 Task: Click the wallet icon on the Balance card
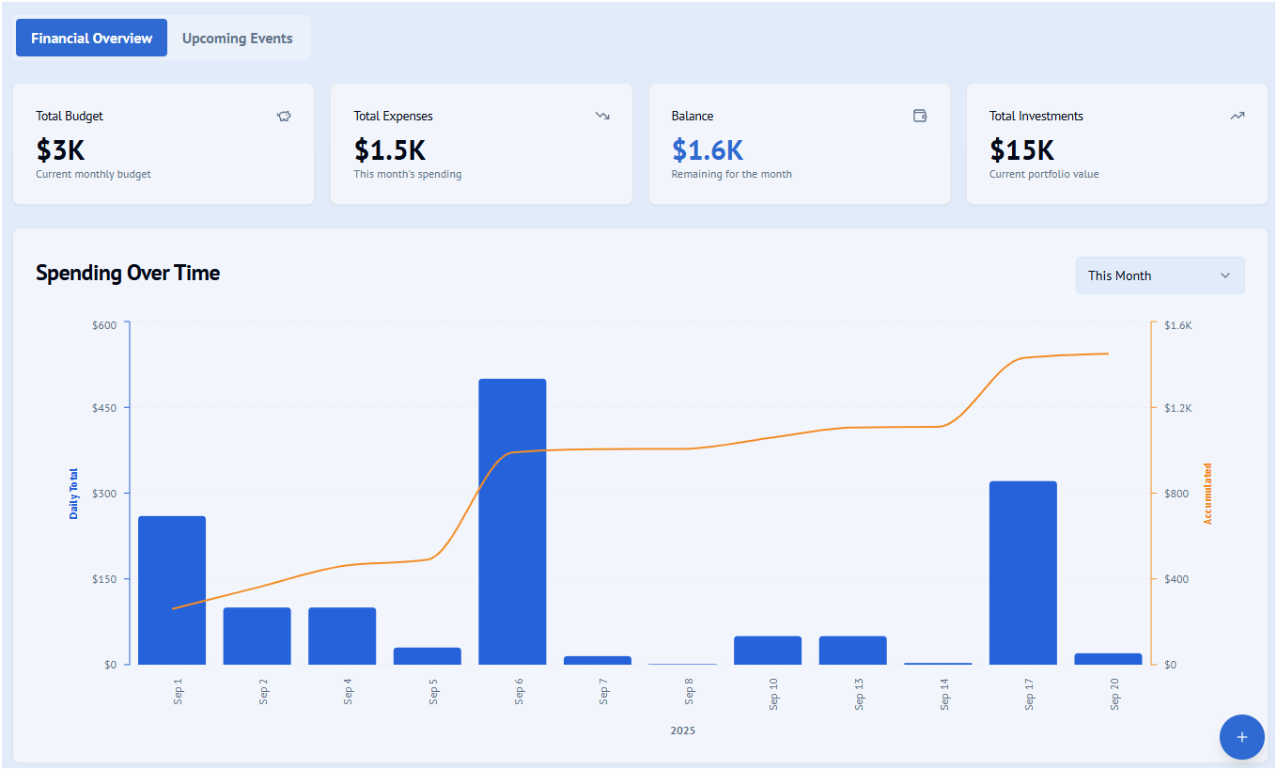(x=920, y=116)
